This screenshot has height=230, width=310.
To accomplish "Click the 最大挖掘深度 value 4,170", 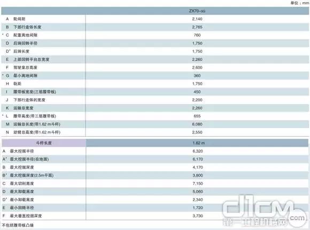I will [198, 167].
